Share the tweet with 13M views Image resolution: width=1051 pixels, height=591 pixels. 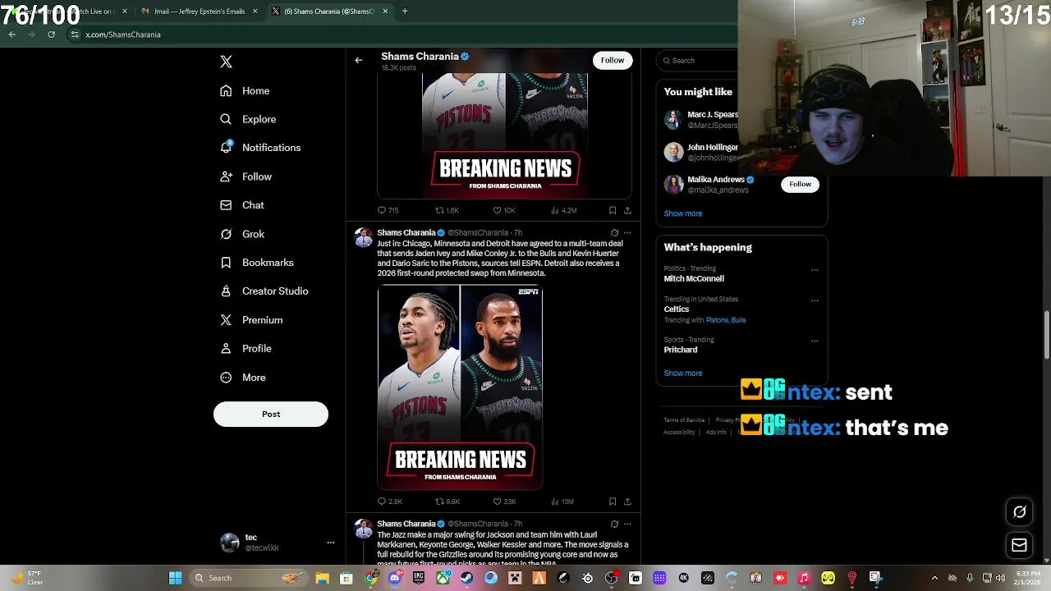pos(627,502)
